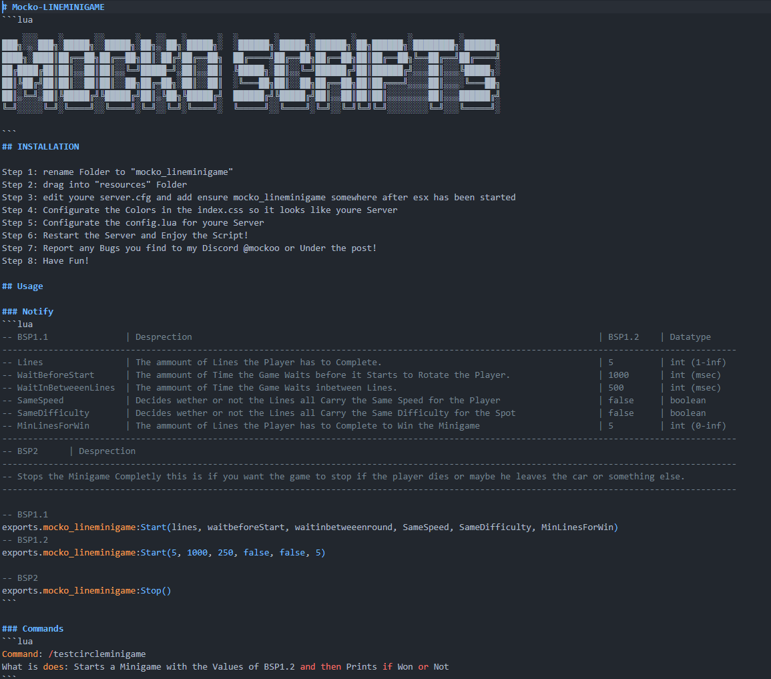Click the 'exports.mocko_lineminigame:Stop()' line
Screen dimensions: 771x679
click(x=87, y=590)
